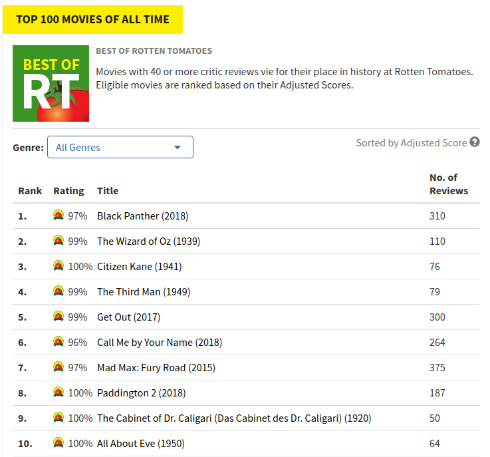The width and height of the screenshot is (490, 457).
Task: Click the Genre dropdown arrow
Action: [x=178, y=147]
